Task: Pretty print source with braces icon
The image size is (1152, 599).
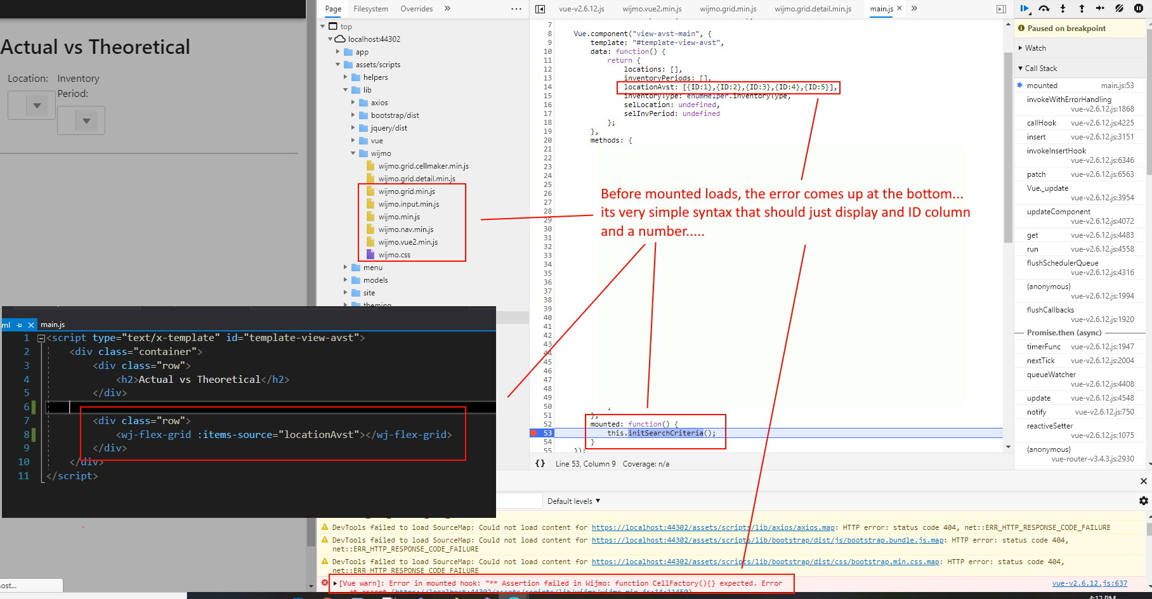Action: 540,463
